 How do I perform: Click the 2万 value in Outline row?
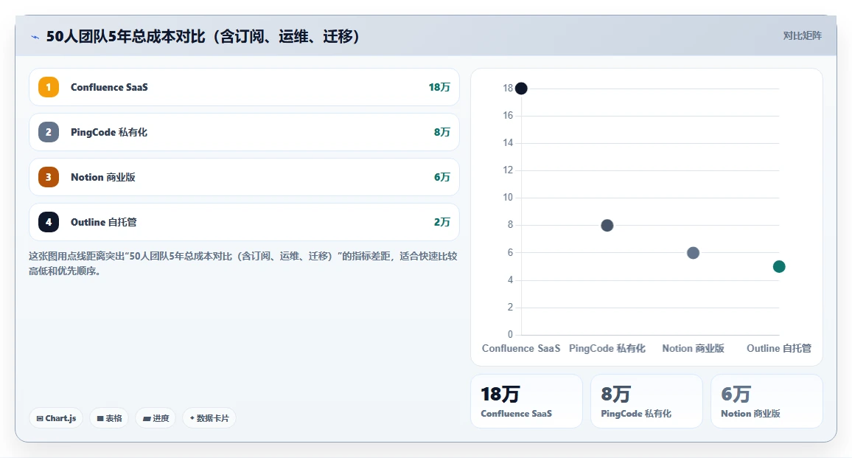(441, 222)
